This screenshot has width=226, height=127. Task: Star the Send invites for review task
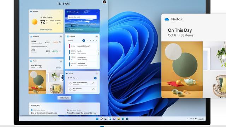pos(93,83)
